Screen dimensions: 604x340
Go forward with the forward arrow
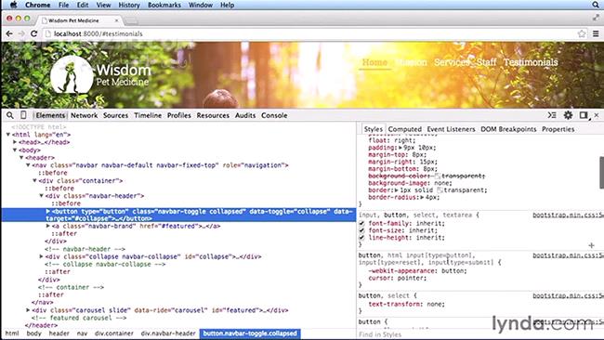tap(21, 33)
